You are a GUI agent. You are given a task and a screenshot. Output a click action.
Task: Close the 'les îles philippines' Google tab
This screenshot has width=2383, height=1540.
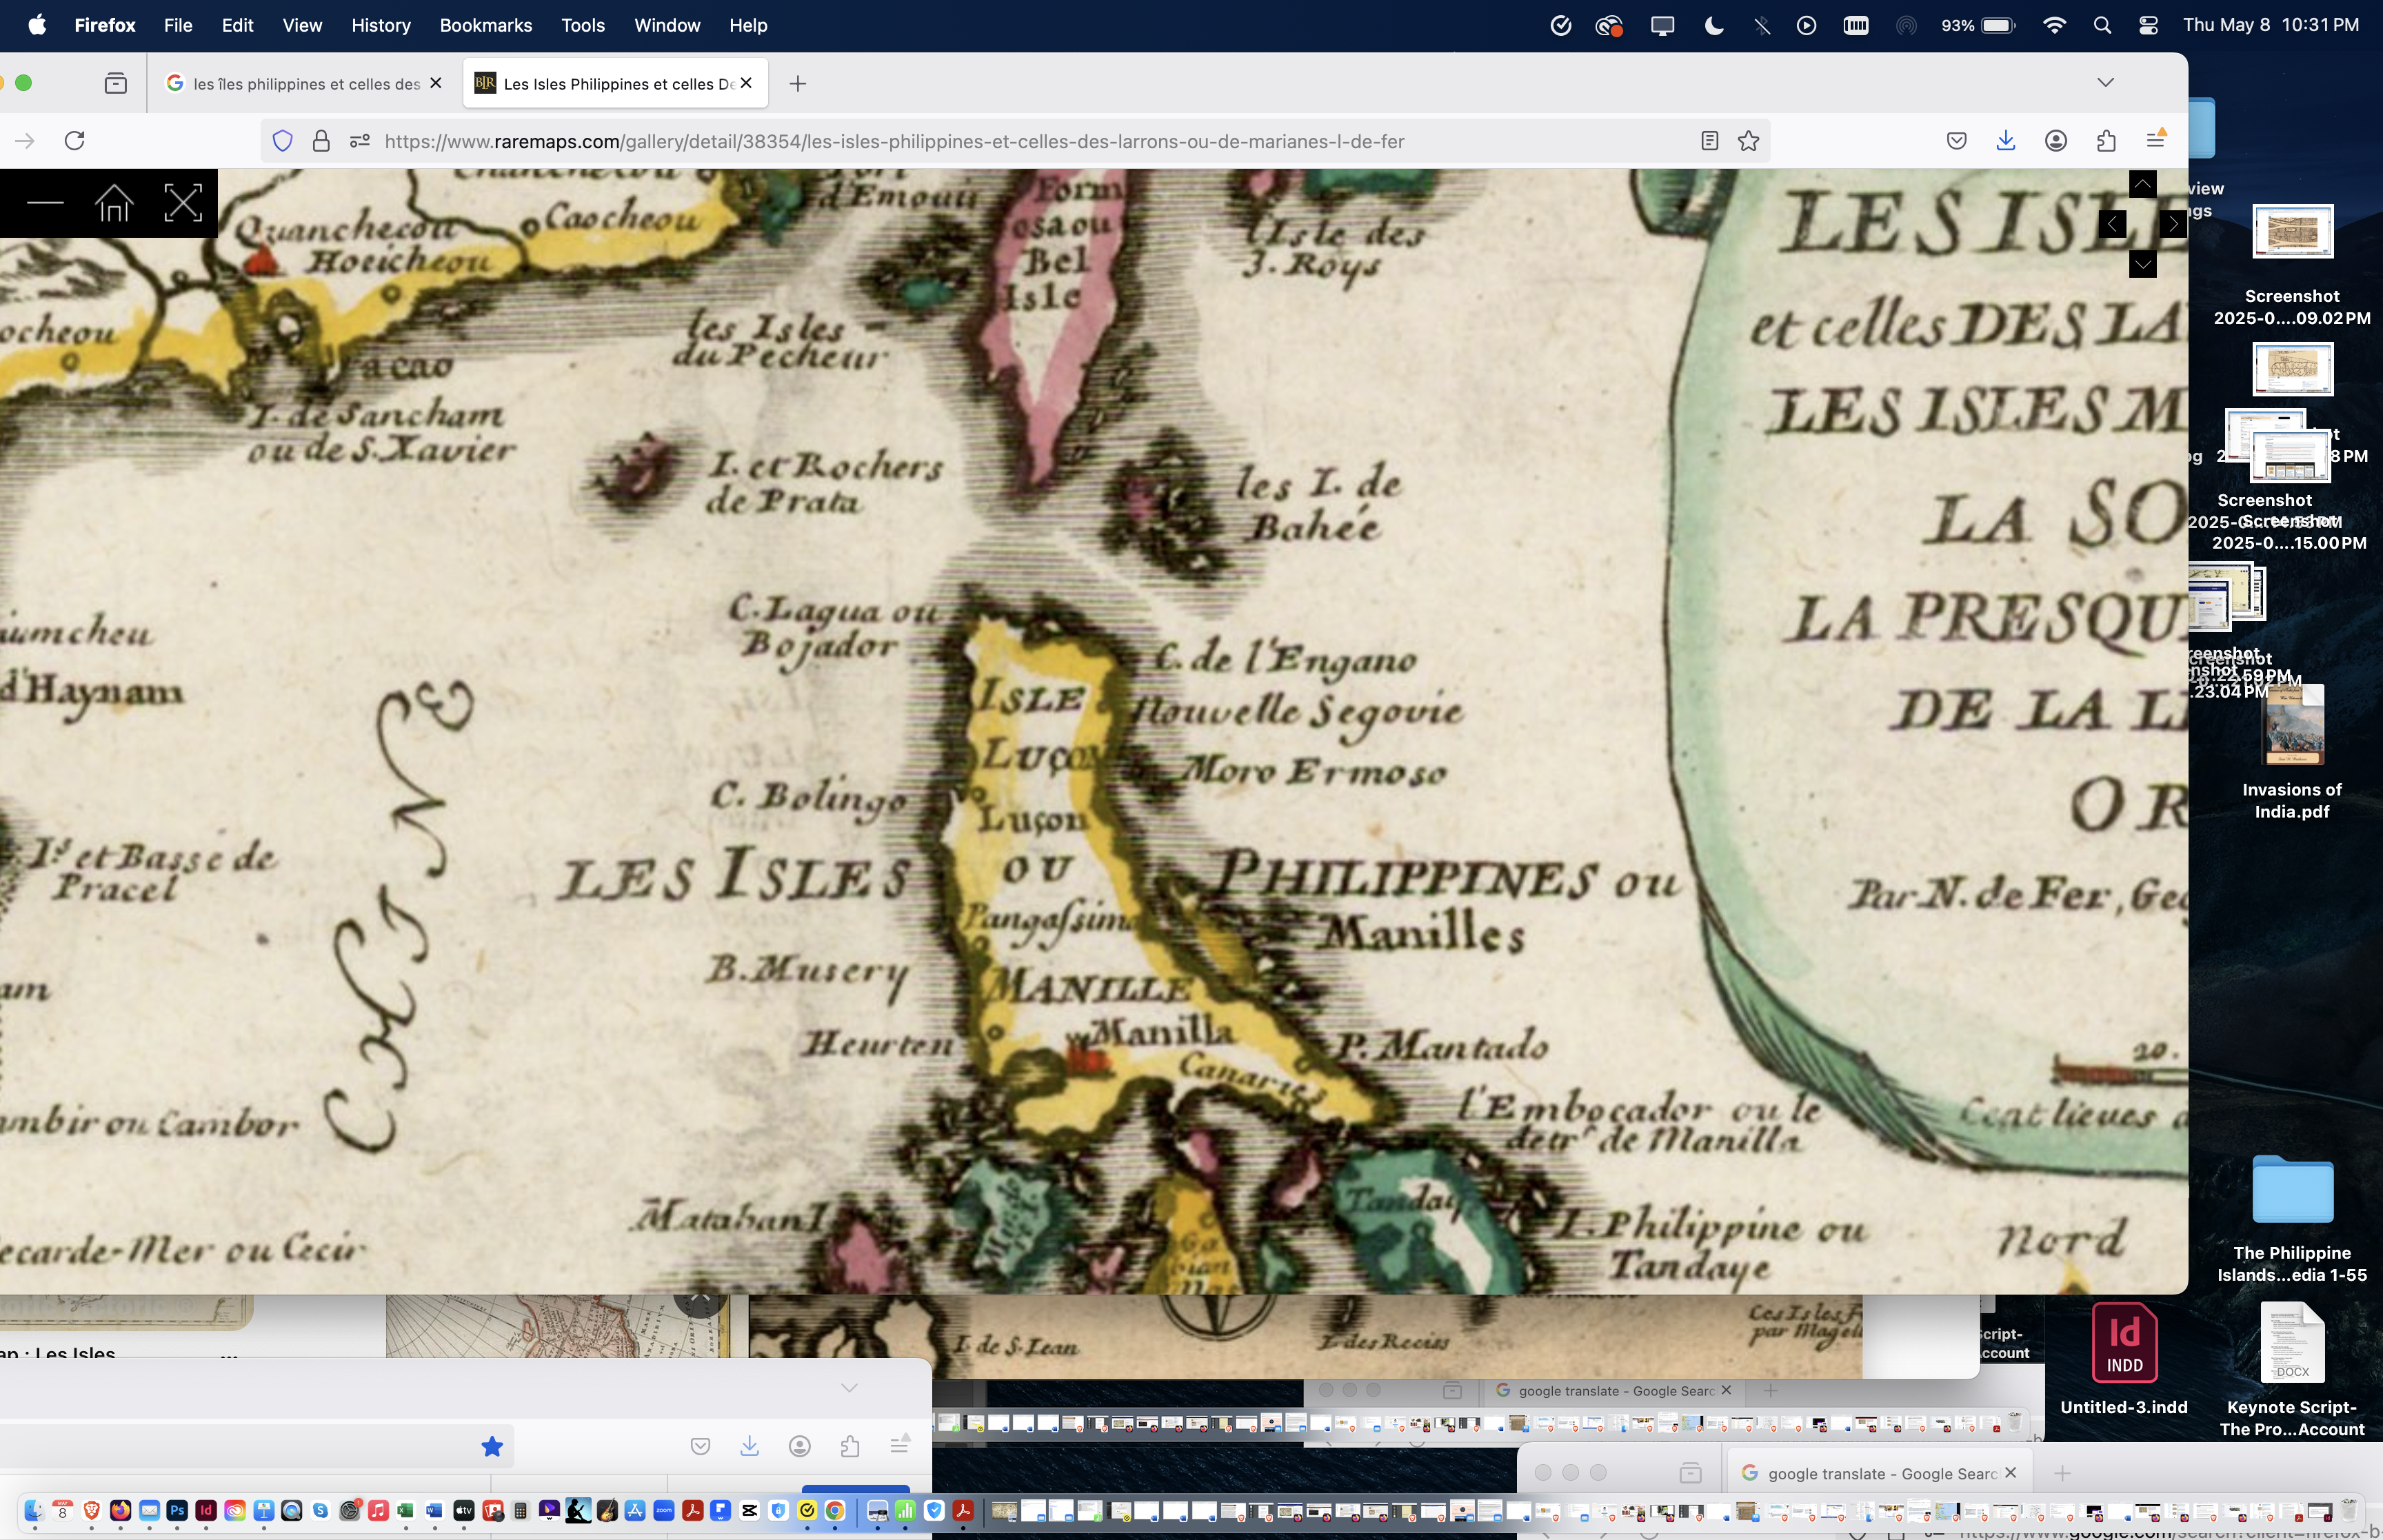click(435, 83)
